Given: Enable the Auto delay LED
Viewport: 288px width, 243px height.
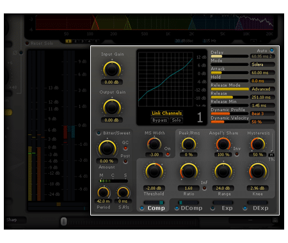Looking at the screenshot, I should coord(272,51).
